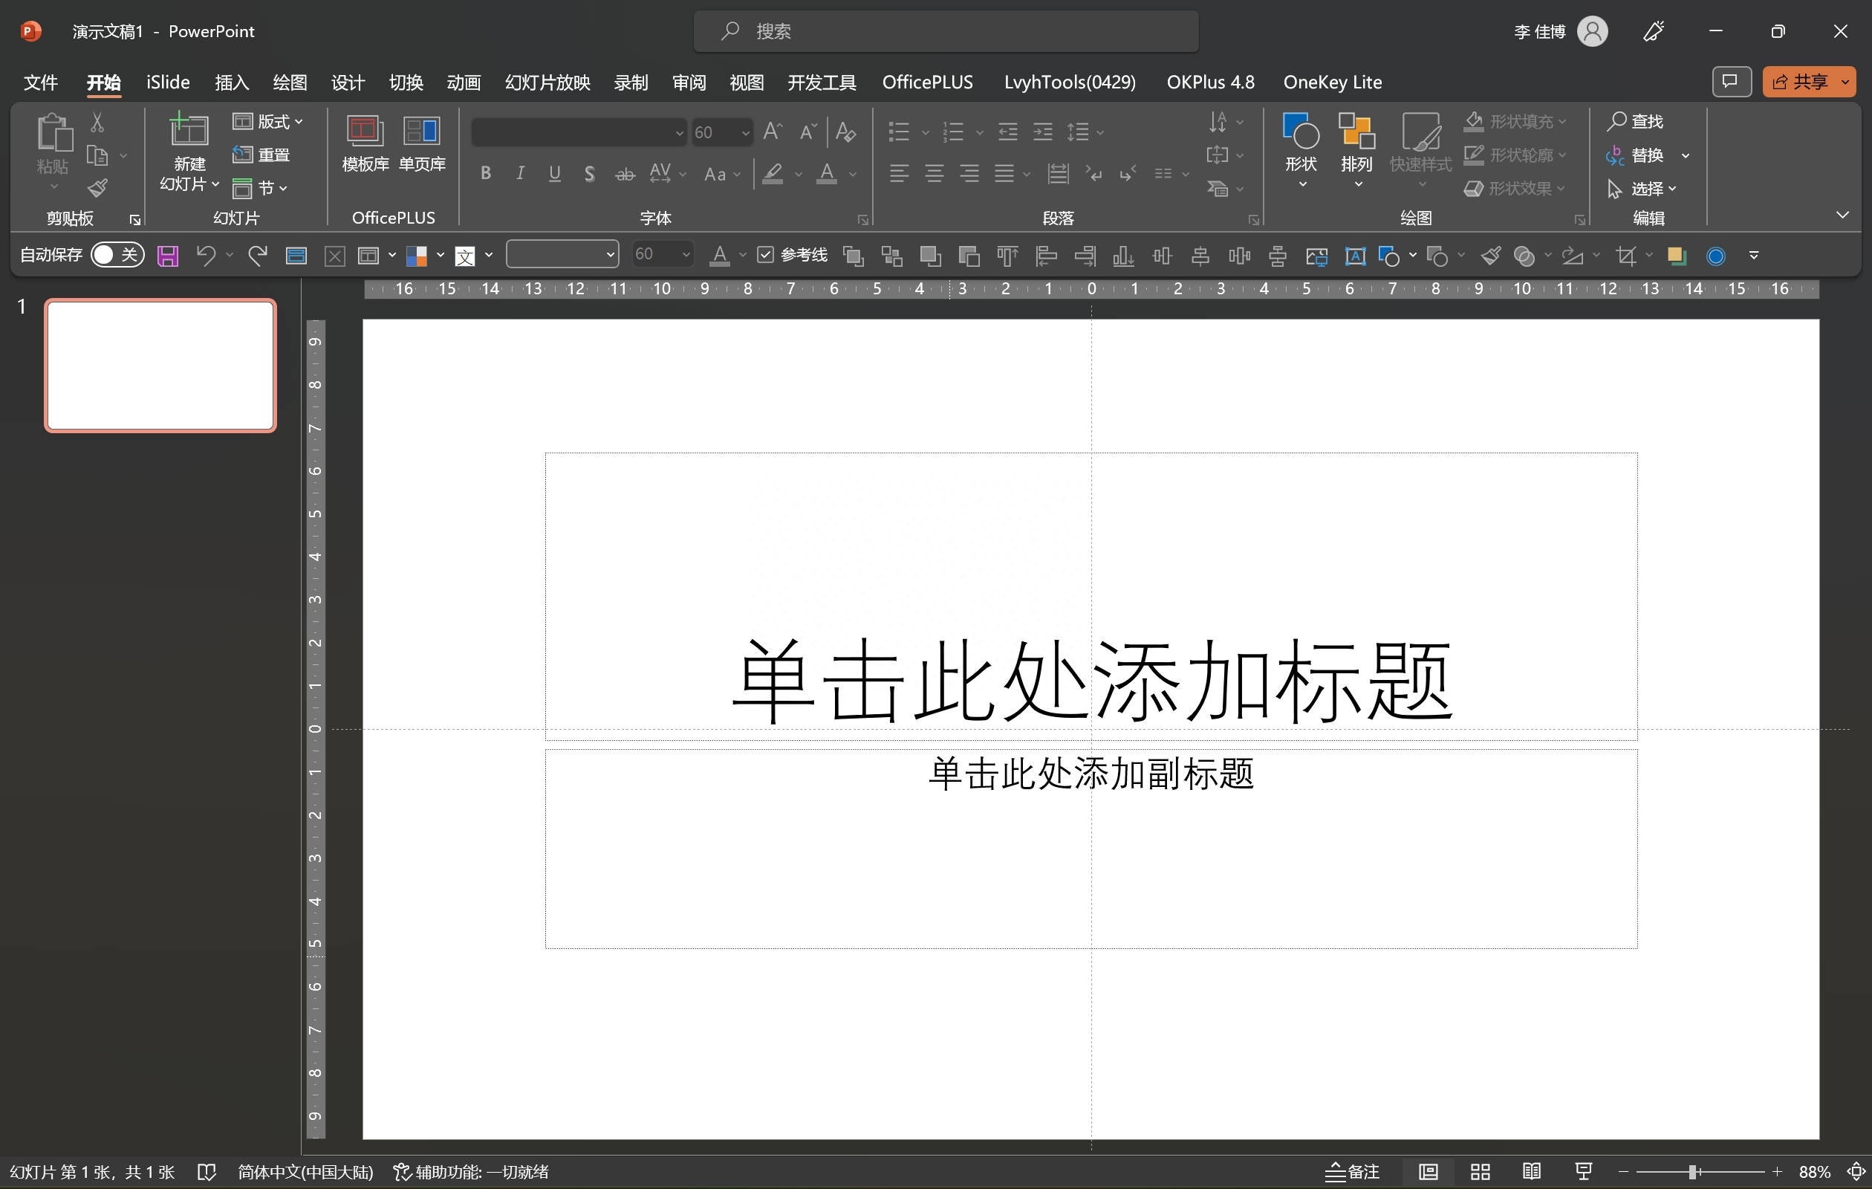
Task: Expand the 节 section dropdown
Action: 261,188
